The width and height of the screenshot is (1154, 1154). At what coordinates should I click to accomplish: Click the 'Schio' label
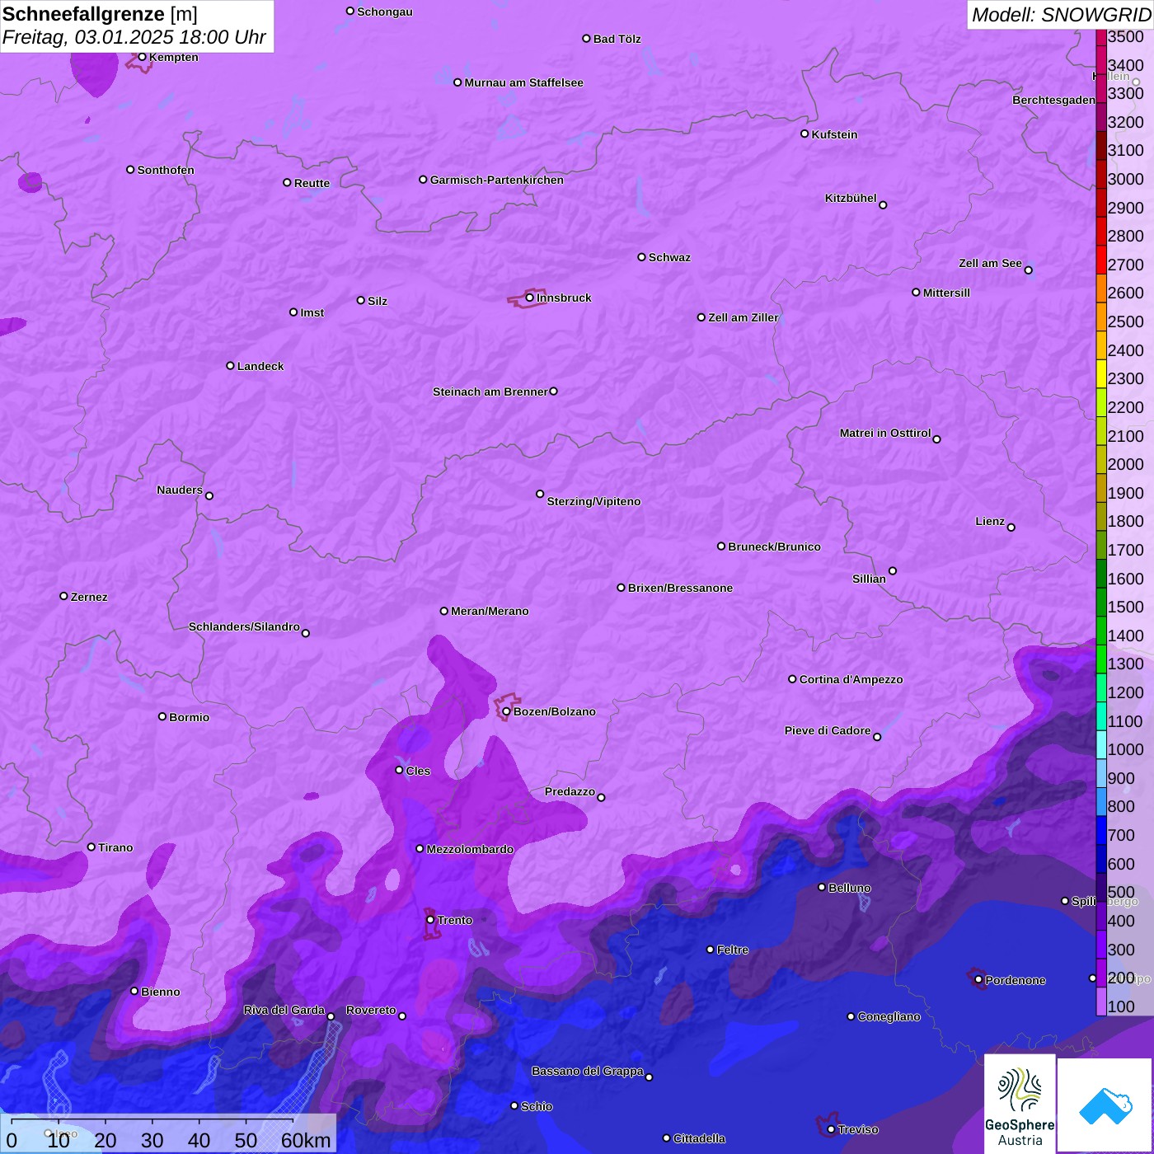click(x=537, y=1106)
